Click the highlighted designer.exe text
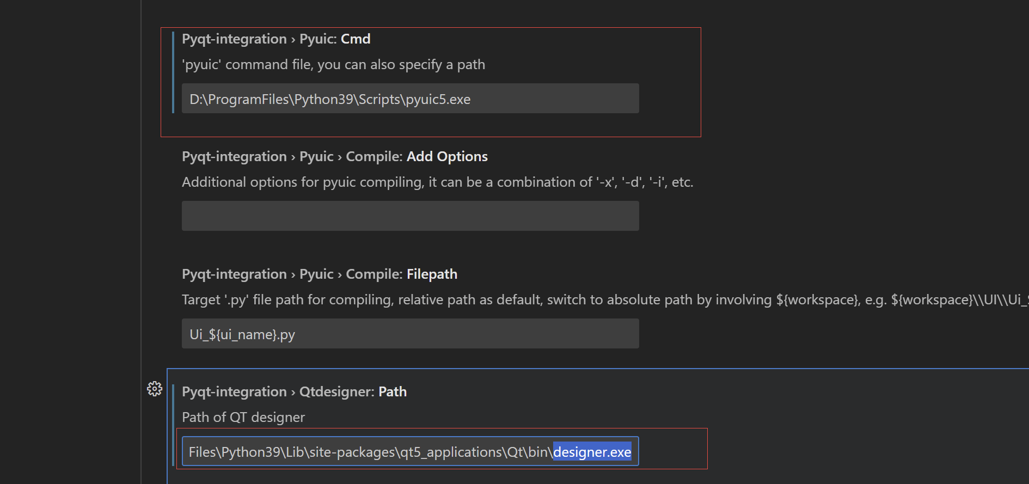1029x484 pixels. pyautogui.click(x=591, y=451)
